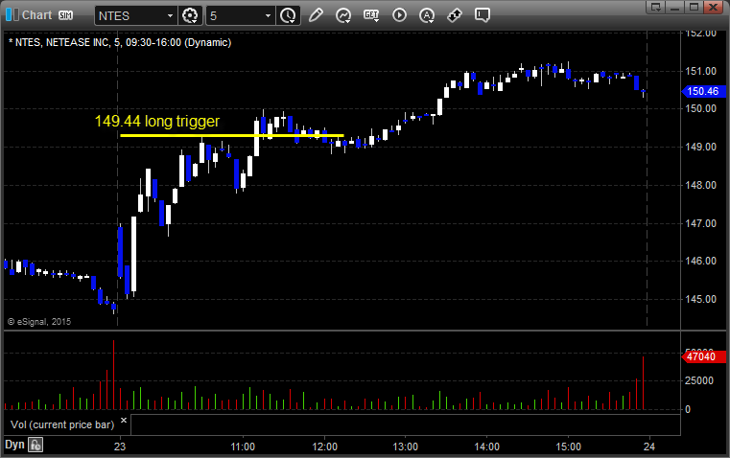
Task: Click the SIM simulation mode badge
Action: pyautogui.click(x=65, y=15)
